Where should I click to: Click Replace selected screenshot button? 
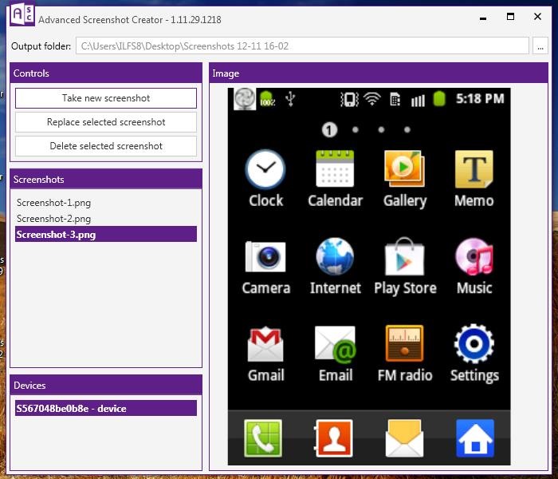tap(106, 122)
